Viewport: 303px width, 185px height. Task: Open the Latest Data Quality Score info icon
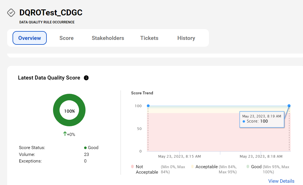coord(86,78)
